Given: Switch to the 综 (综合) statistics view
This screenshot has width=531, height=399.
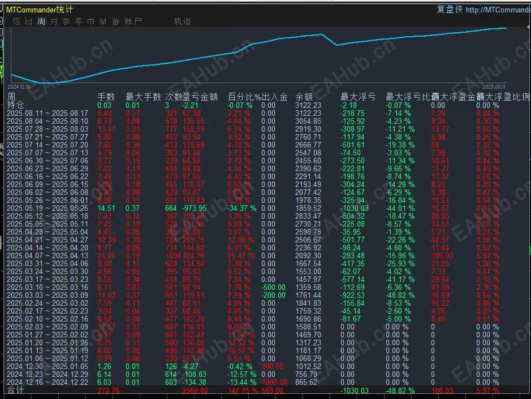Looking at the screenshot, I should click(16, 21).
